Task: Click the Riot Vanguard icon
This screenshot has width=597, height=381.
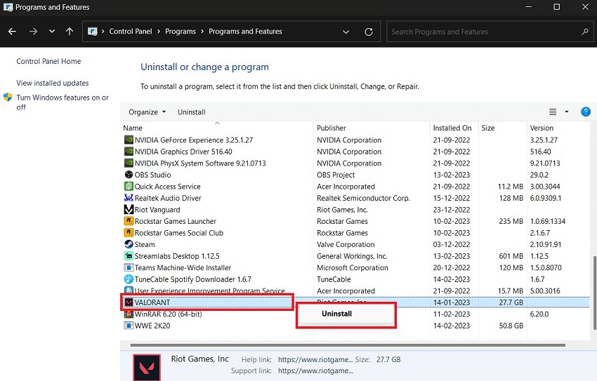Action: [129, 210]
